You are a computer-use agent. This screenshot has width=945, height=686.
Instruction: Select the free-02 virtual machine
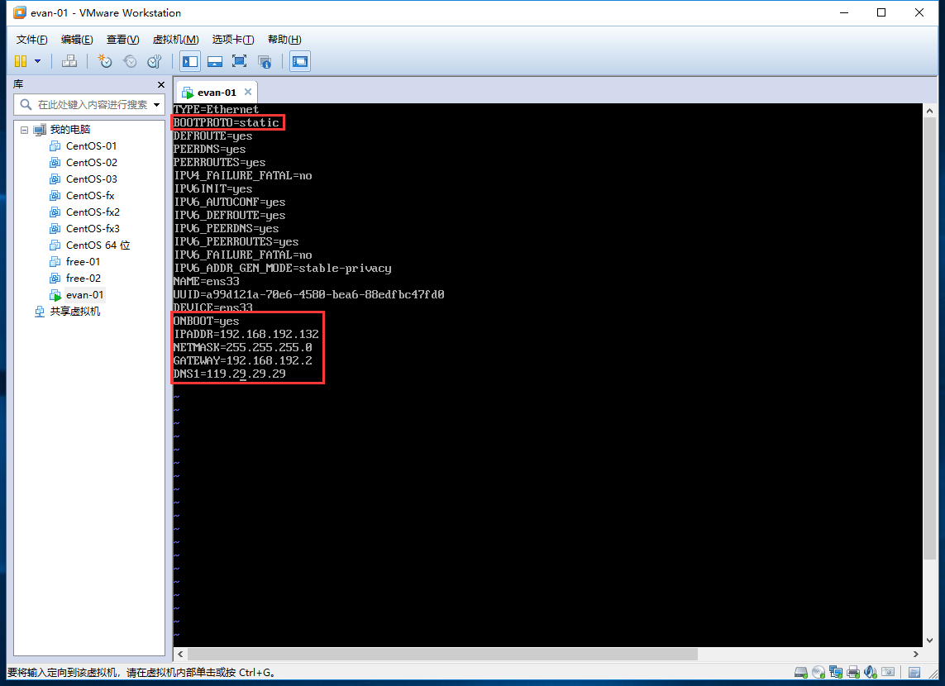pos(84,279)
